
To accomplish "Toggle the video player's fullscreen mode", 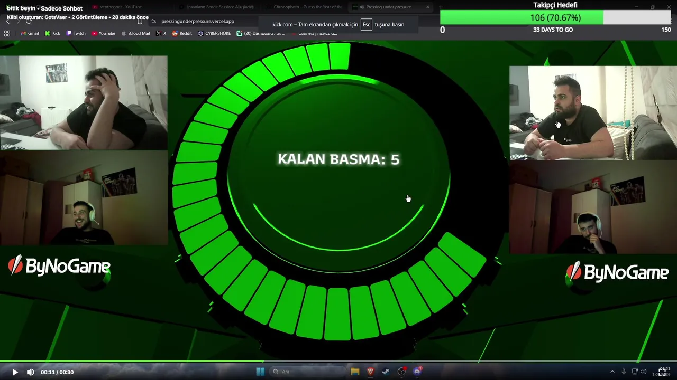I will click(x=662, y=372).
